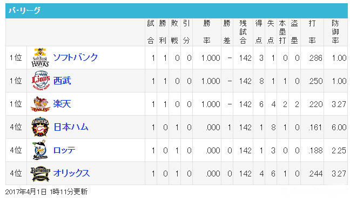Click the 本塁打 column header
Image resolution: width=350 pixels, height=198 pixels.
[x=282, y=32]
